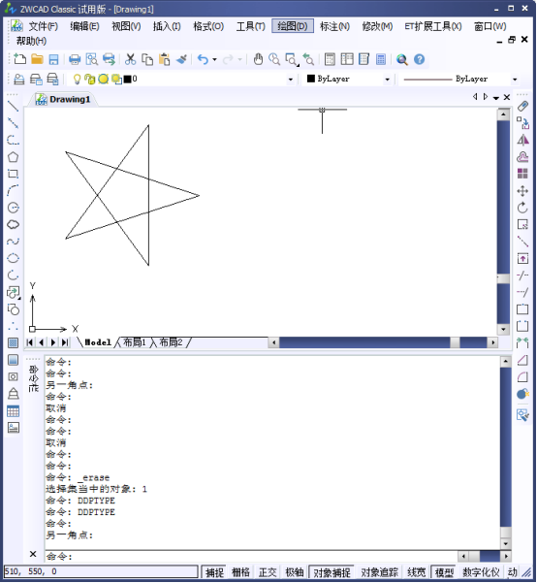Jump to last layout tab button
Image resolution: width=537 pixels, height=583 pixels.
tap(65, 342)
